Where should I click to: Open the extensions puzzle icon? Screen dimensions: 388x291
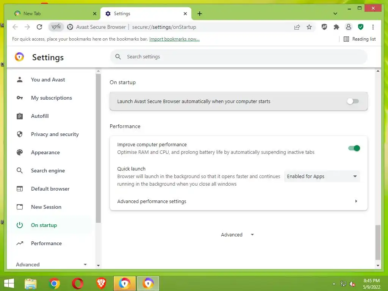336,27
